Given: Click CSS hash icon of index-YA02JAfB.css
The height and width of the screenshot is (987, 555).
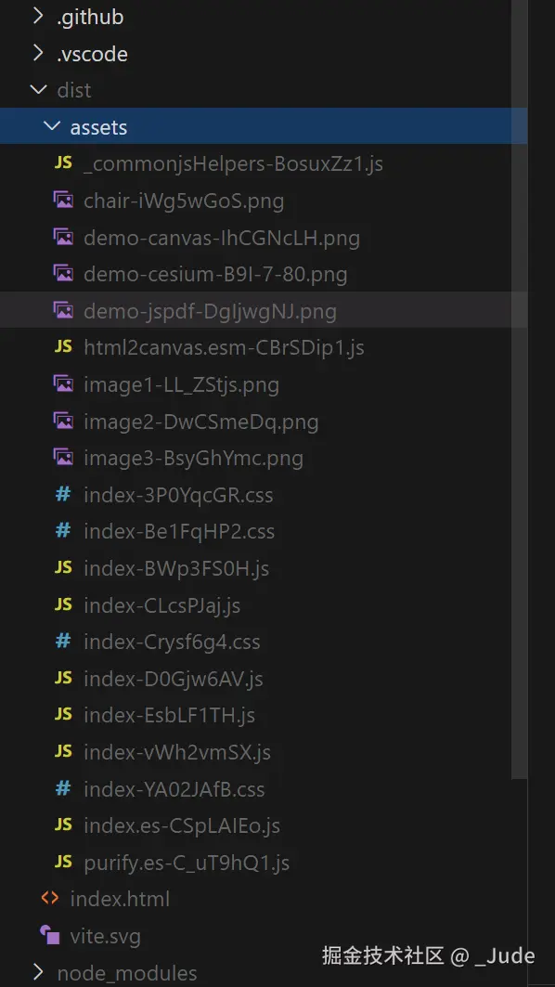Looking at the screenshot, I should tap(63, 788).
